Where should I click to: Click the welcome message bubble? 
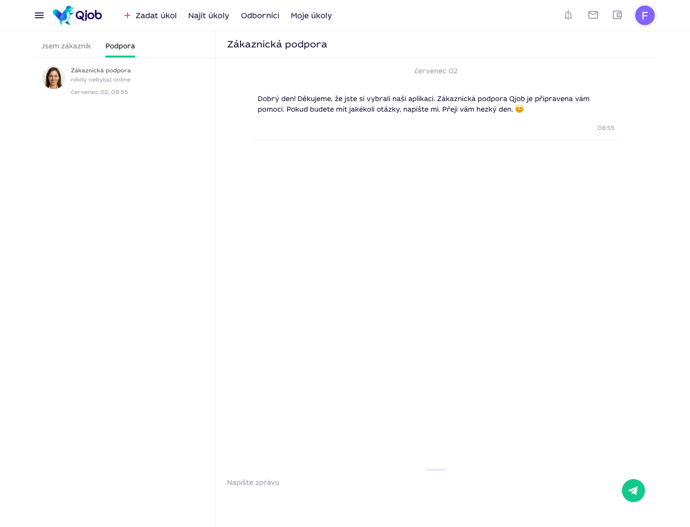436,114
